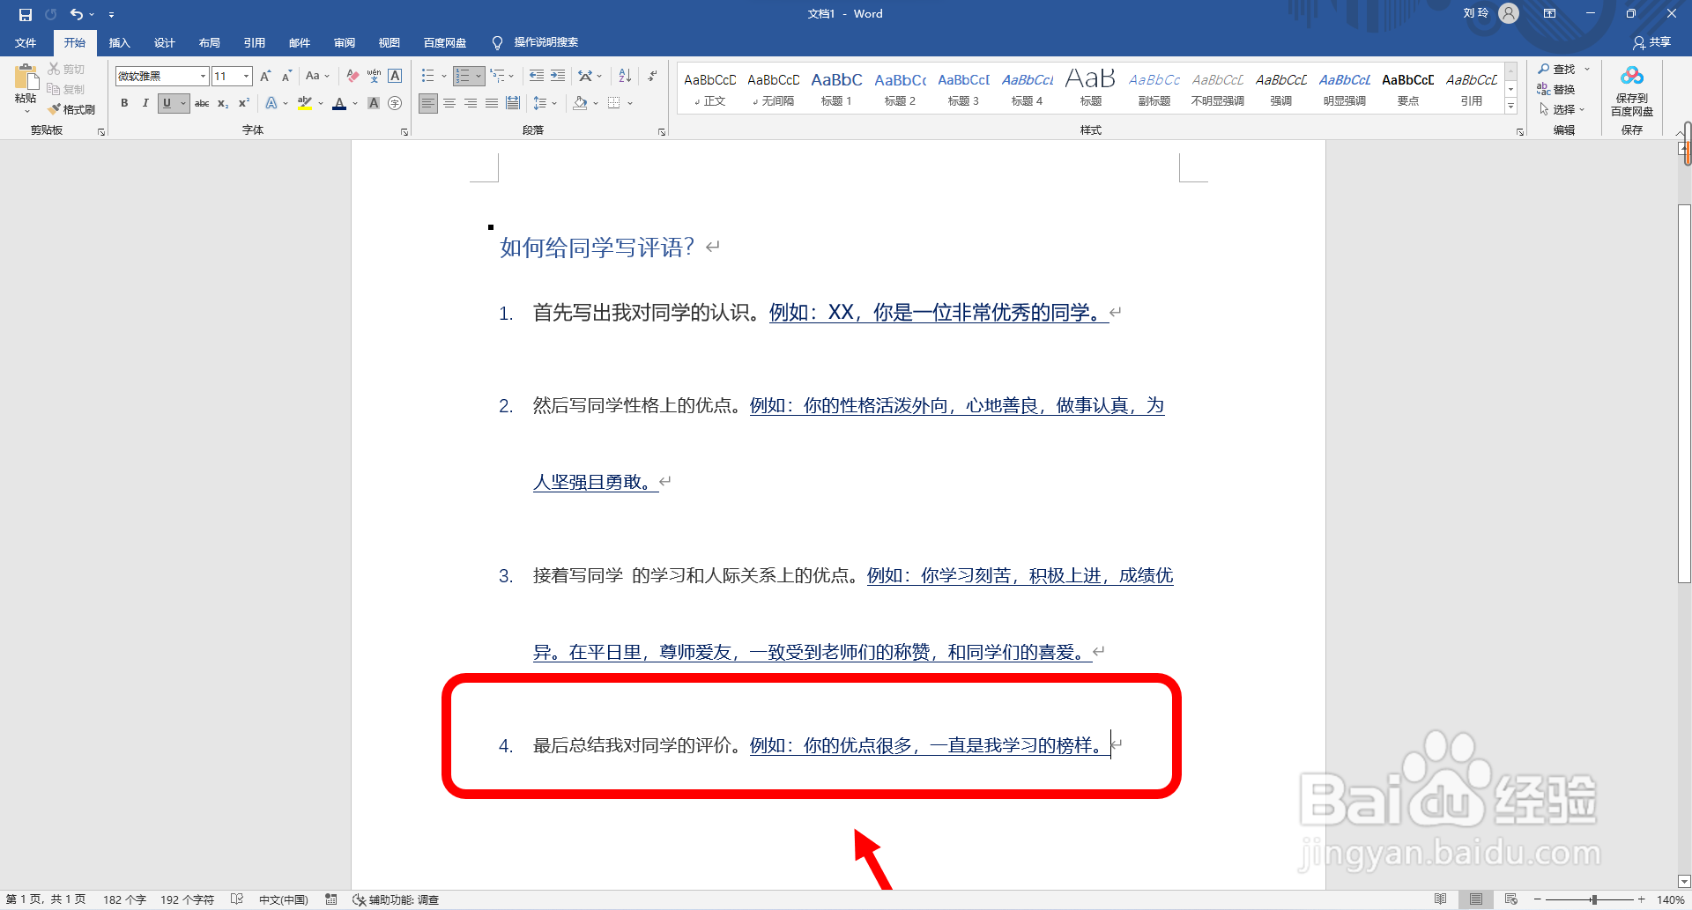Apply the Subtitle (副标题) style
Viewport: 1692px width, 910px height.
(x=1154, y=88)
